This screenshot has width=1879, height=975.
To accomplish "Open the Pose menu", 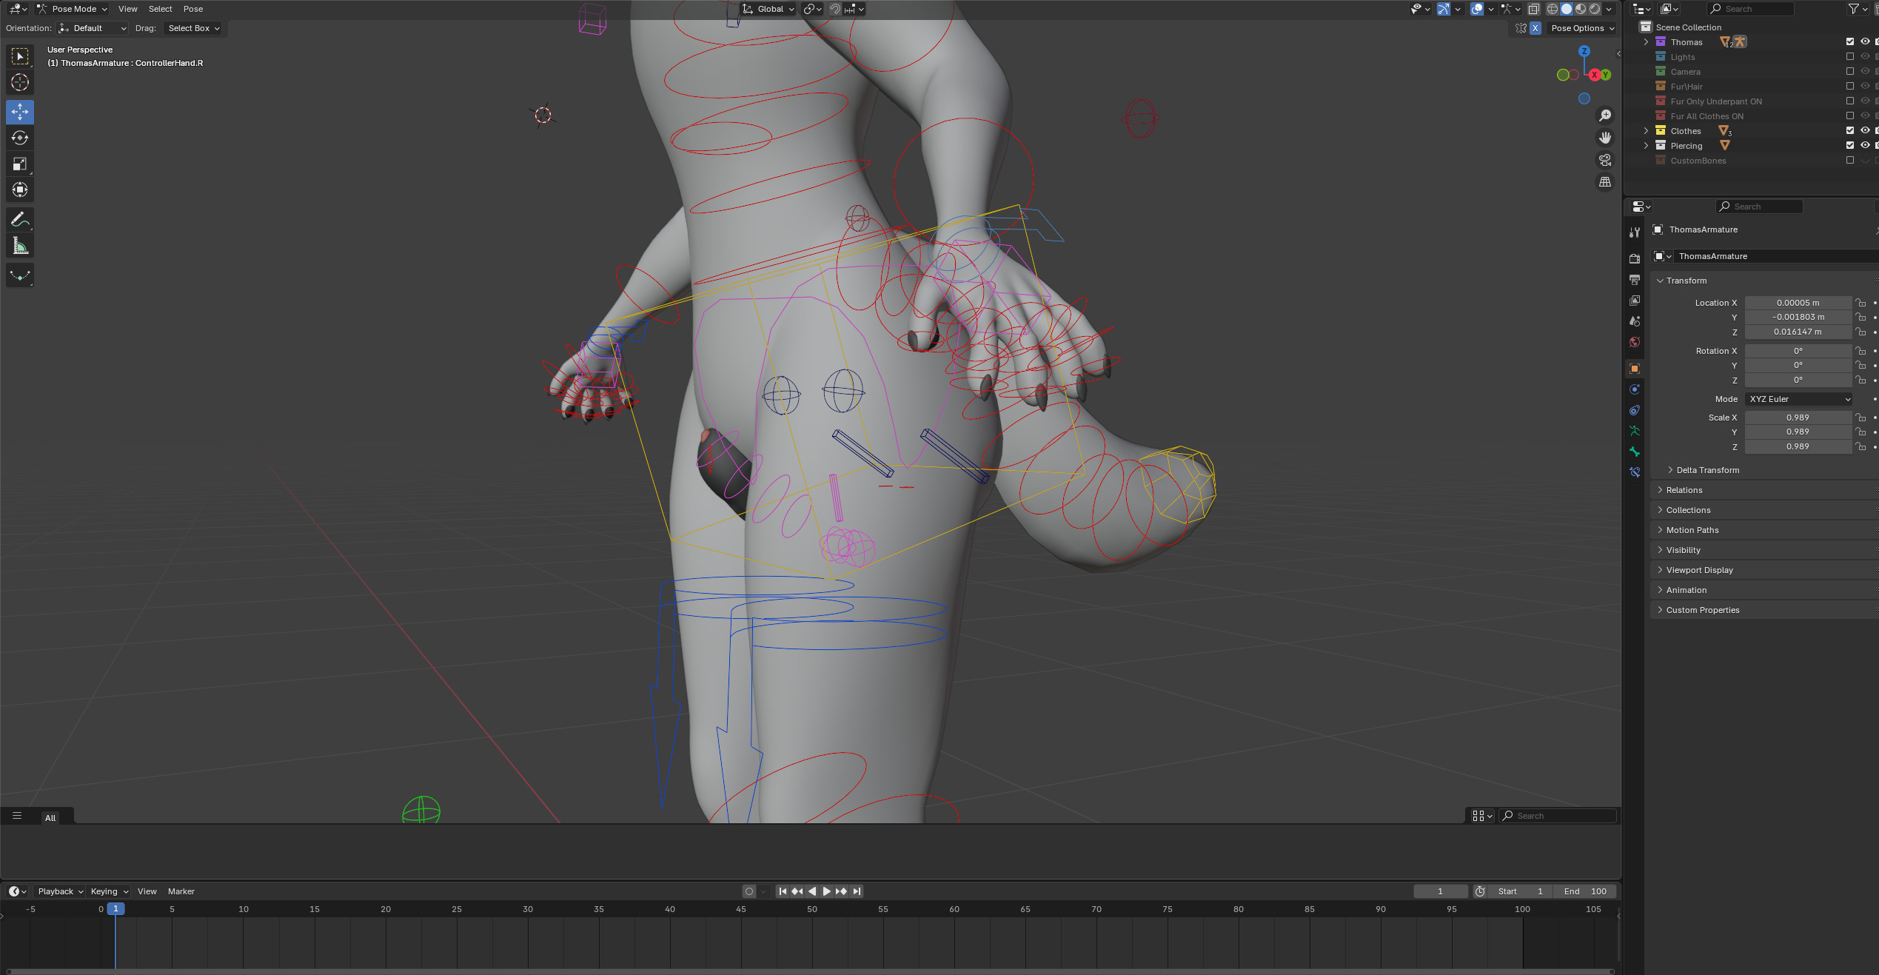I will coord(192,9).
